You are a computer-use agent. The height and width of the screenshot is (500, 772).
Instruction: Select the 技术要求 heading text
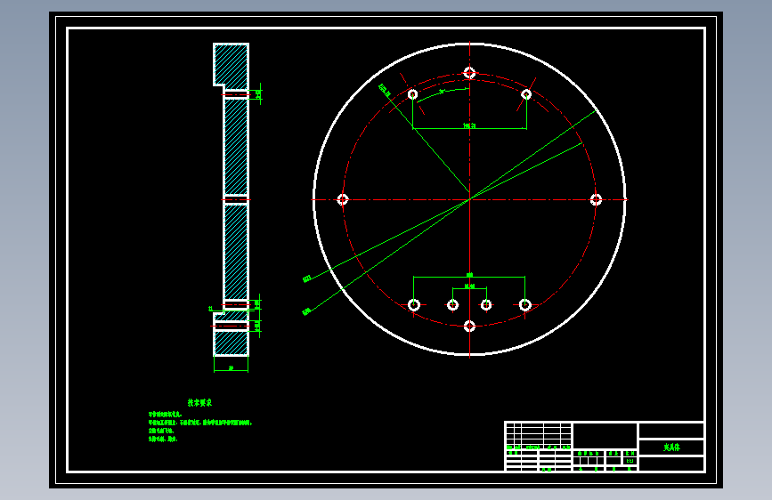point(199,402)
